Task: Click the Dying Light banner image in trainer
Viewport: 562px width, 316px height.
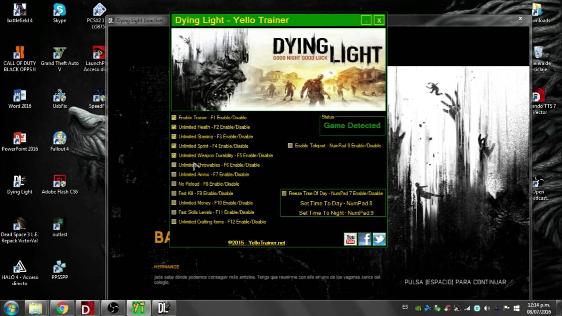Action: 278,69
